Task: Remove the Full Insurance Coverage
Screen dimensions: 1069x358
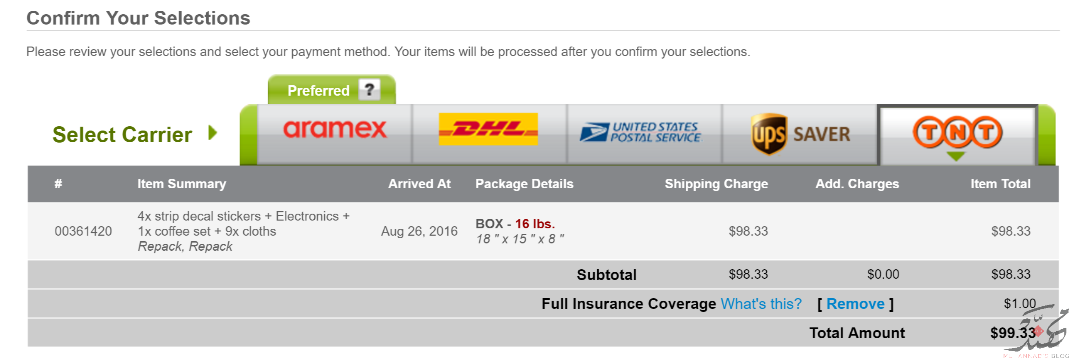Action: click(855, 304)
